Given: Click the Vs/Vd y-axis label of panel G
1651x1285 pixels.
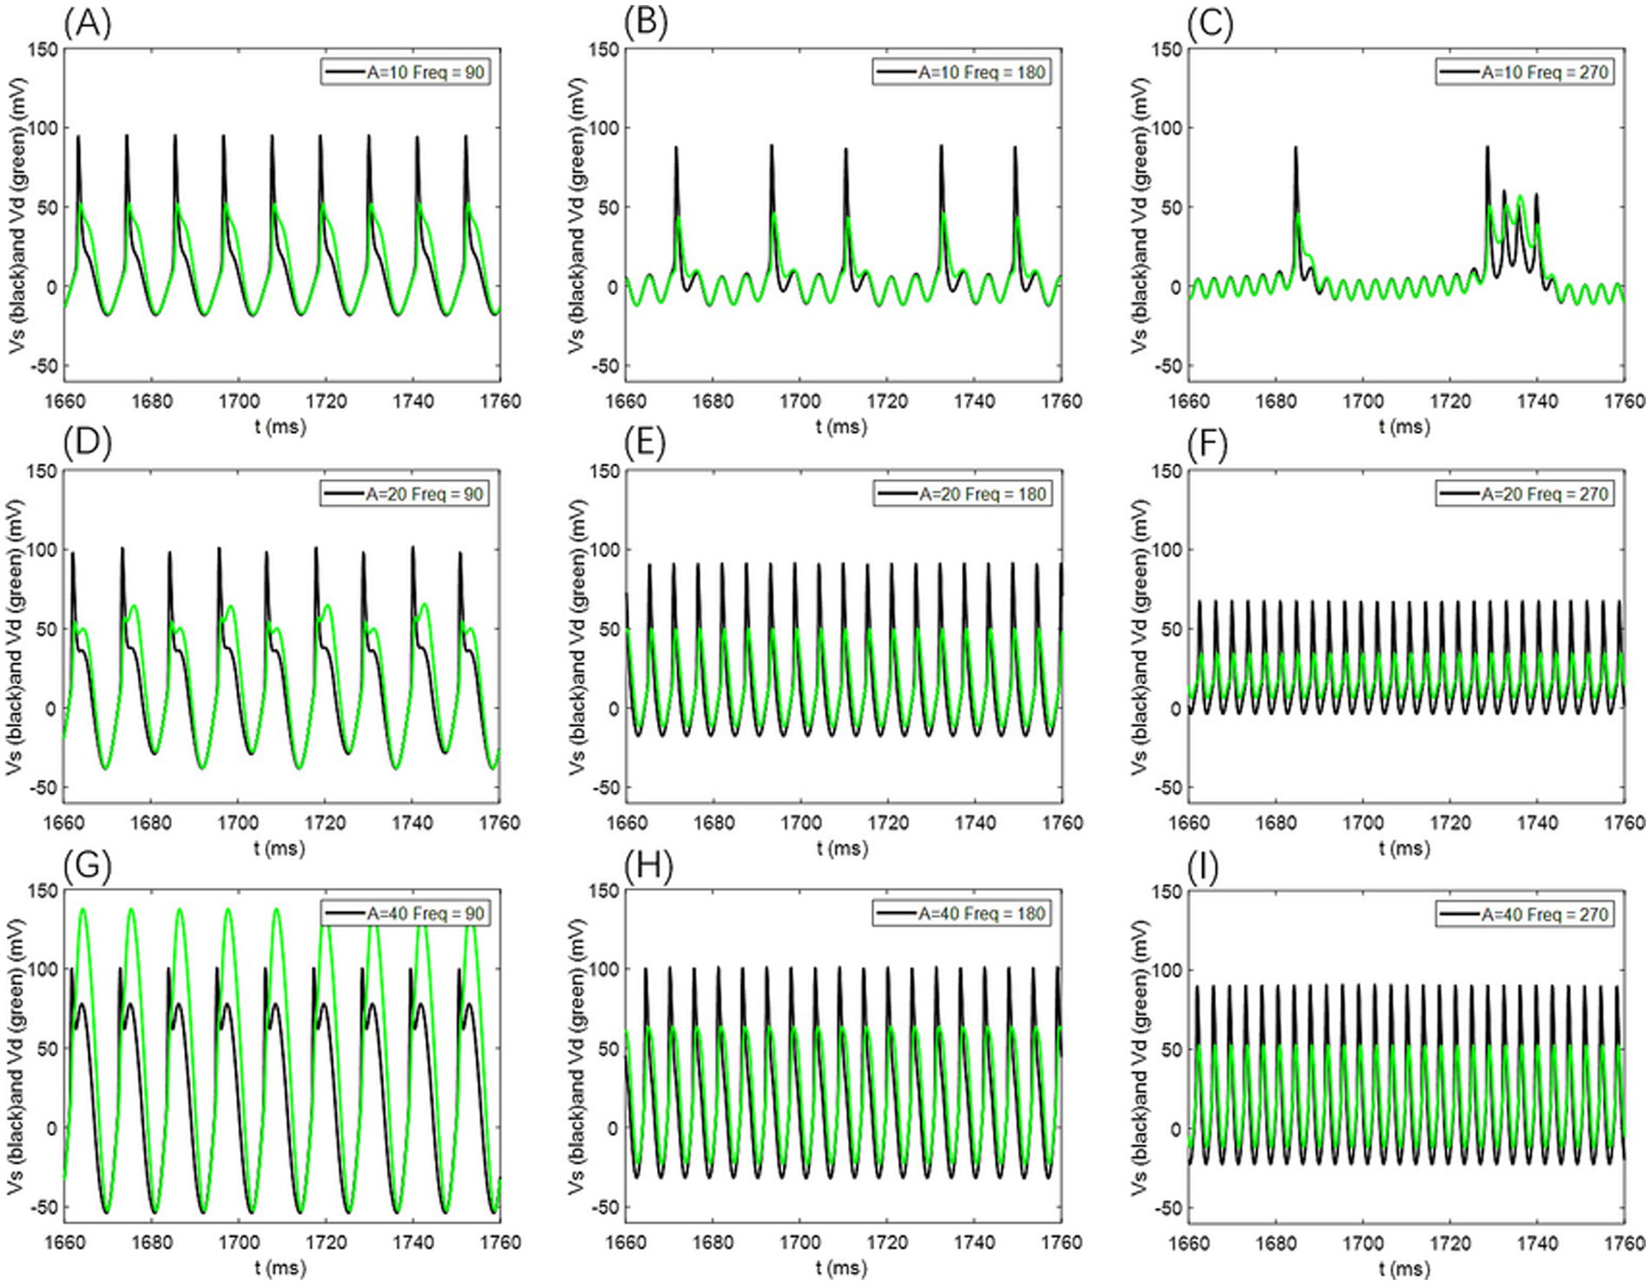Looking at the screenshot, I should coord(16,1057).
